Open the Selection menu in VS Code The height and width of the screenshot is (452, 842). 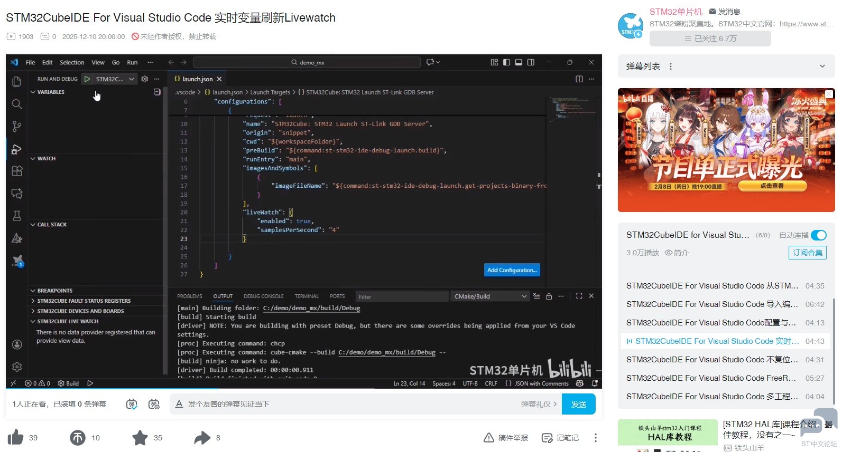point(72,62)
